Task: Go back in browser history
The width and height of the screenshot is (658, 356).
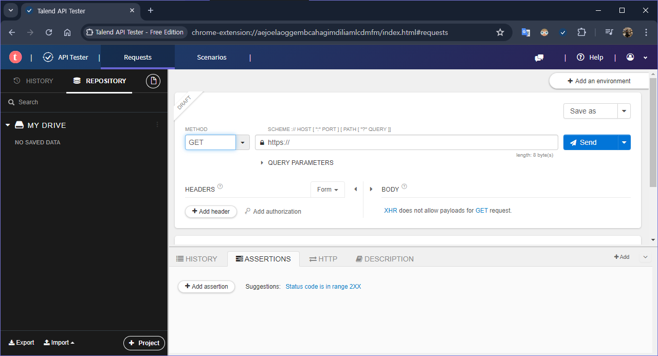Action: pos(12,32)
